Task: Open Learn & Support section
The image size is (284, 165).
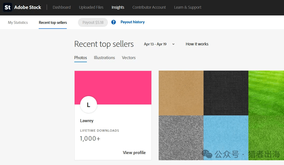Action: [x=188, y=7]
